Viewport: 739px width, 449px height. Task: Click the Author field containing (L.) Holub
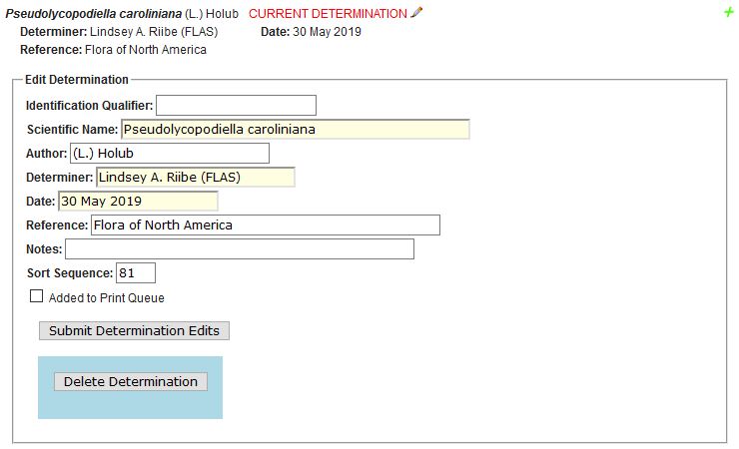pyautogui.click(x=169, y=154)
